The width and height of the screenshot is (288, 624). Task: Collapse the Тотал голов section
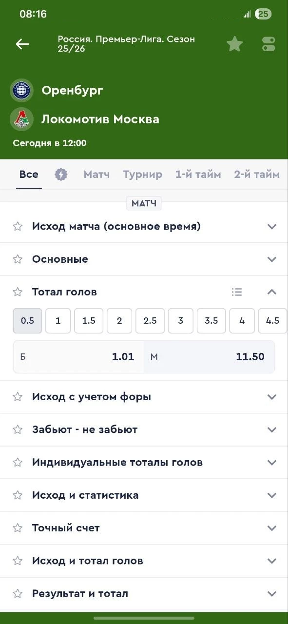pos(272,292)
